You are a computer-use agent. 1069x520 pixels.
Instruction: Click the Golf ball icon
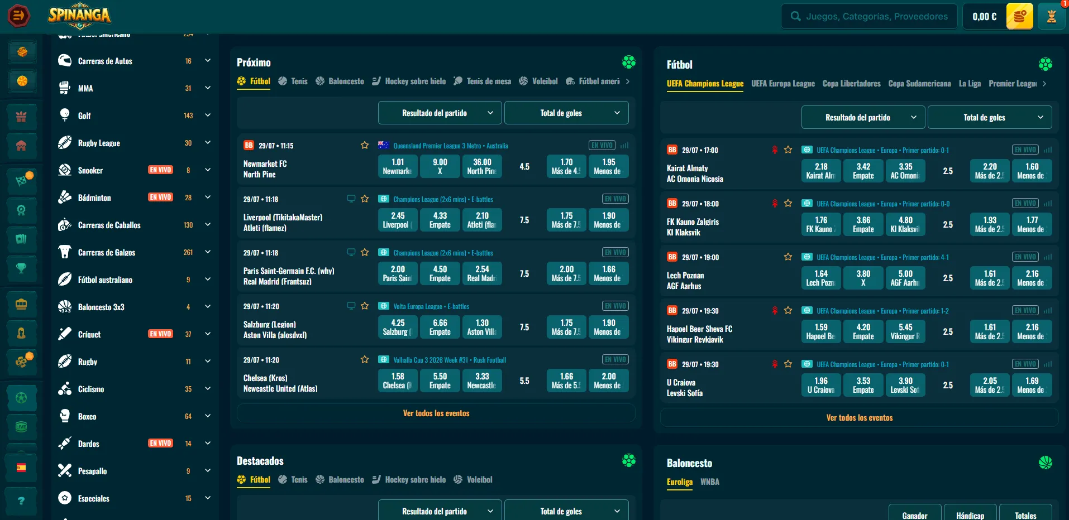tap(65, 115)
